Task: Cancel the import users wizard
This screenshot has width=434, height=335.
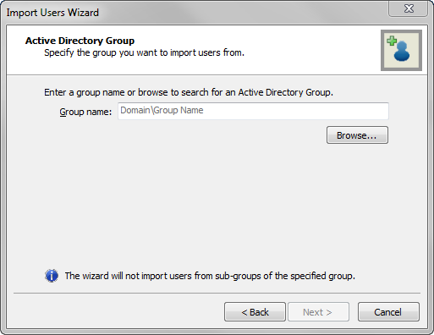Action: 388,312
